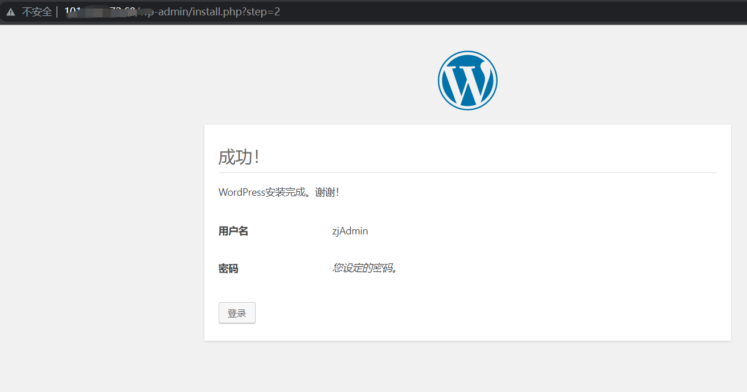This screenshot has width=747, height=392.
Task: Click the 不安全 label in address bar
Action: point(36,12)
